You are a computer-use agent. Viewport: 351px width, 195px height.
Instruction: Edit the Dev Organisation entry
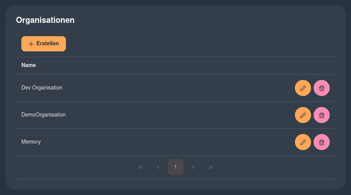[x=303, y=88]
